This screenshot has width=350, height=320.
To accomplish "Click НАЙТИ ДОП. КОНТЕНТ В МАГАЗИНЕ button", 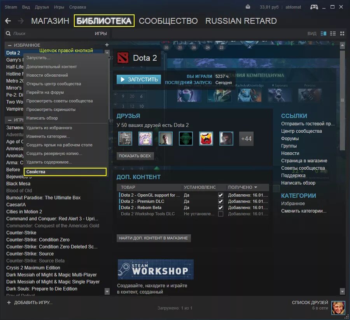I will (153, 238).
